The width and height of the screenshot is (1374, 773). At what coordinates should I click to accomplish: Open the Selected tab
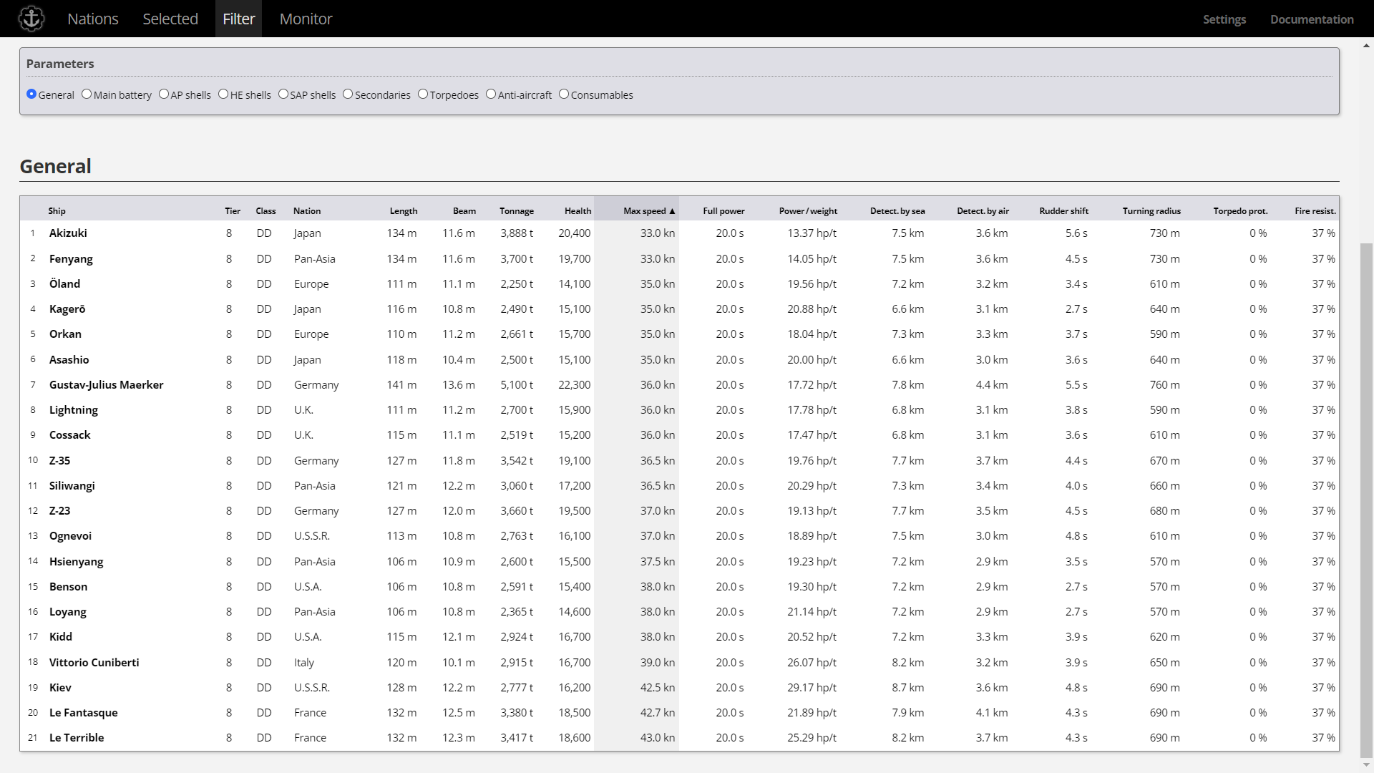[x=170, y=19]
